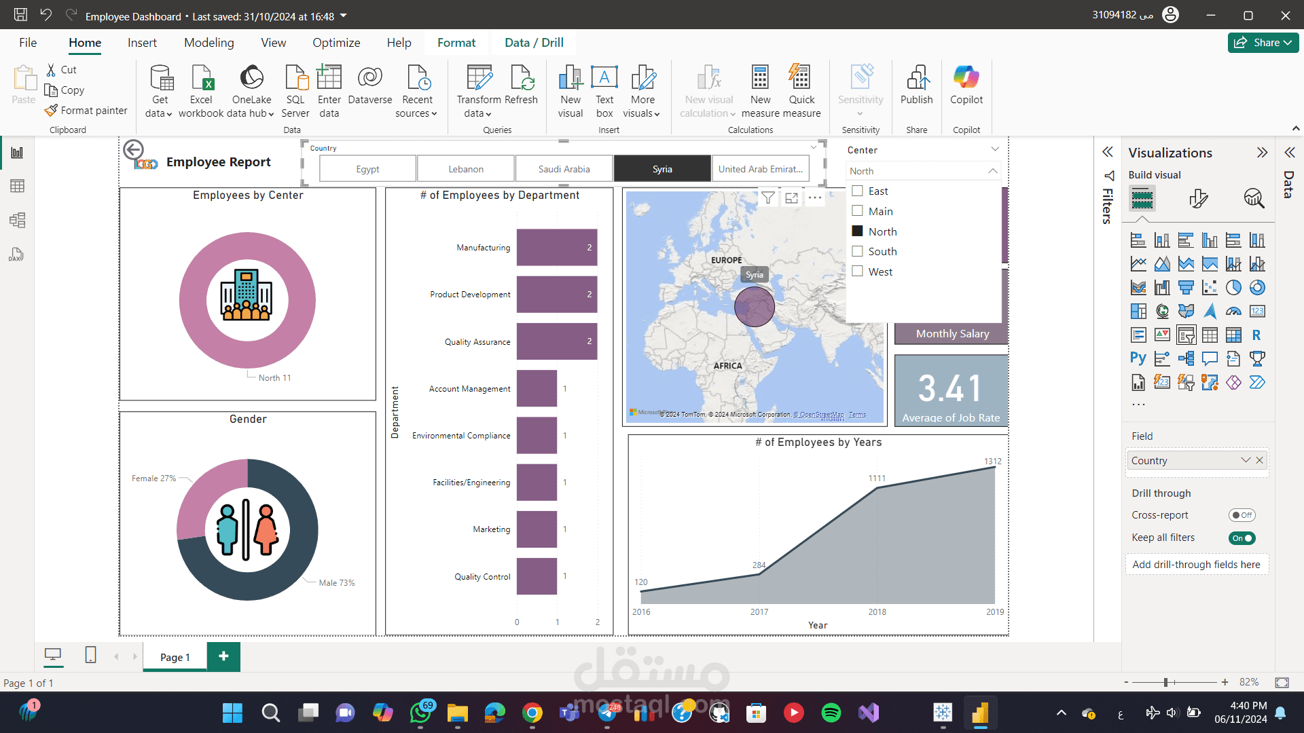Viewport: 1304px width, 733px height.
Task: Open the Model view in sidebar
Action: 17,220
